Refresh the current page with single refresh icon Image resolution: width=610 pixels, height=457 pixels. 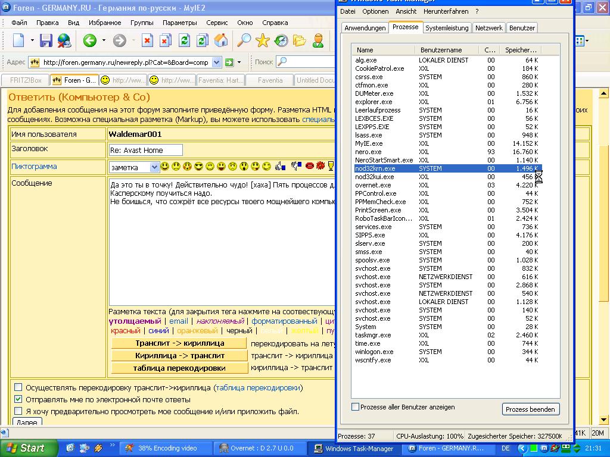point(184,40)
